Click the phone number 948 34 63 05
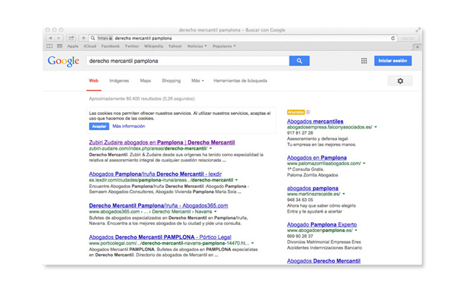The image size is (463, 290). pos(300,200)
